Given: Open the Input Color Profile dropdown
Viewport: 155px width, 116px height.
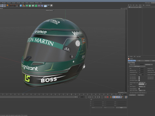Looking at the screenshot, I should click(142, 91).
